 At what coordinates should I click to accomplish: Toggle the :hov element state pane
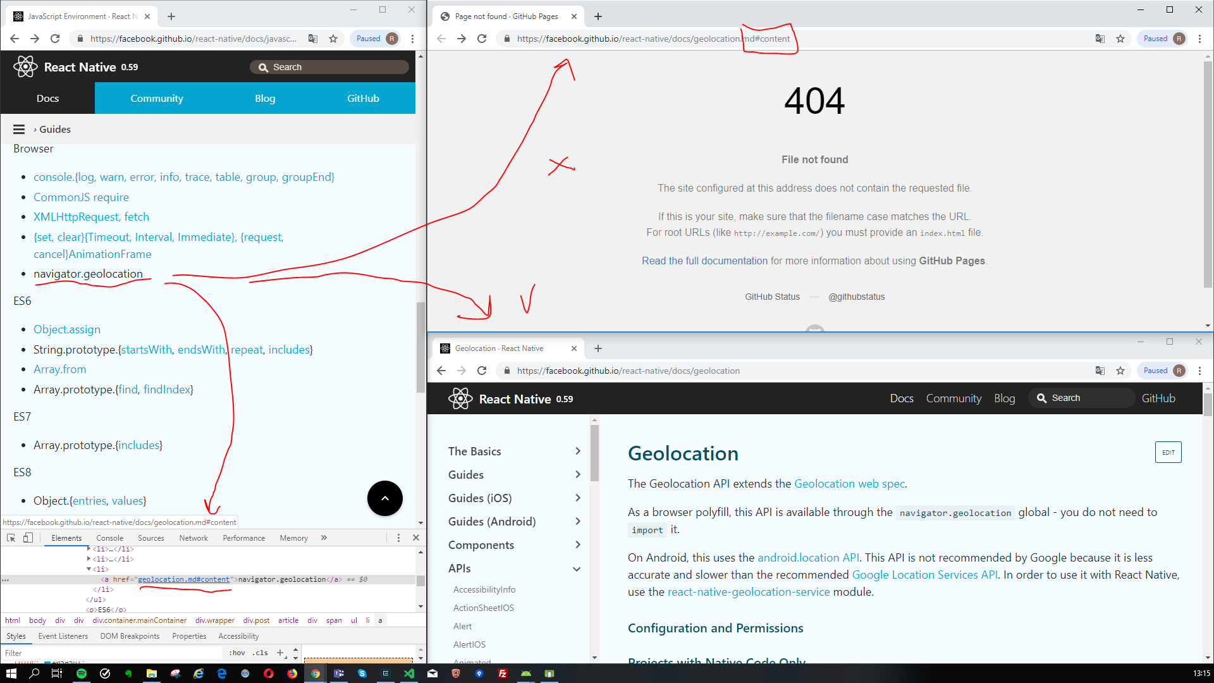pyautogui.click(x=237, y=652)
